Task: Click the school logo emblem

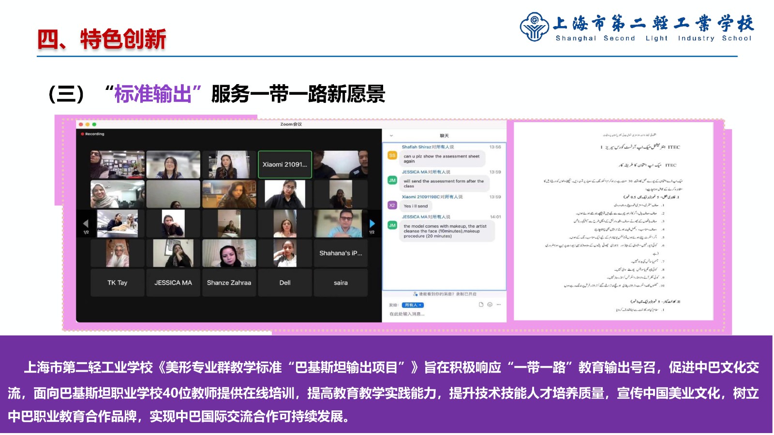Action: pos(534,27)
